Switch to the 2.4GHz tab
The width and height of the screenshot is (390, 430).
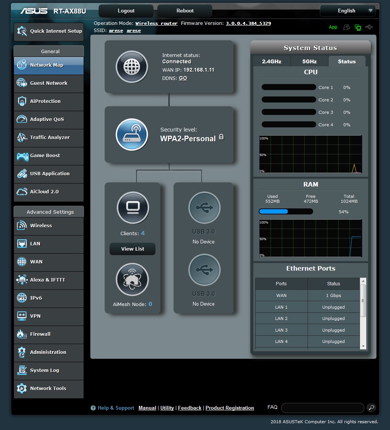click(x=271, y=61)
